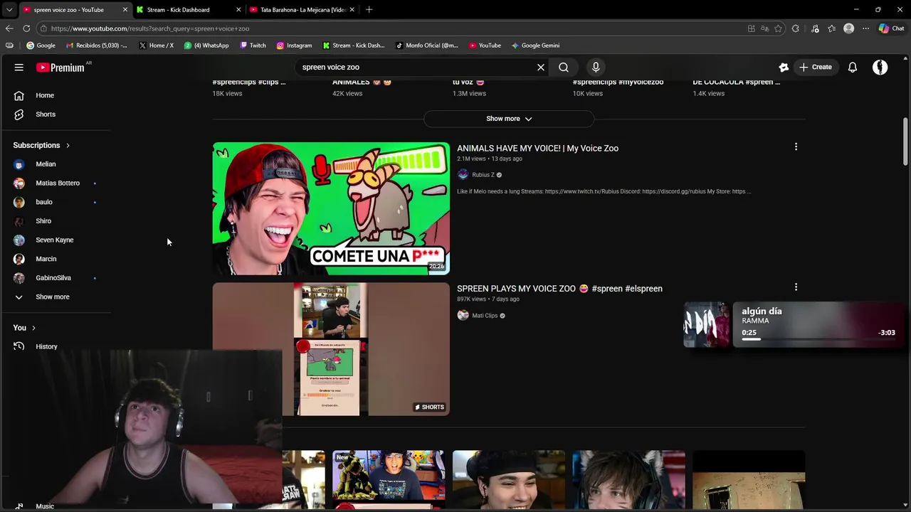This screenshot has height=512, width=911.
Task: Close the spreen voice zoo tab
Action: coord(125,10)
